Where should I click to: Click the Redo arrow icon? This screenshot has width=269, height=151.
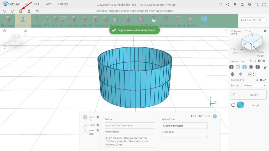click(13, 11)
